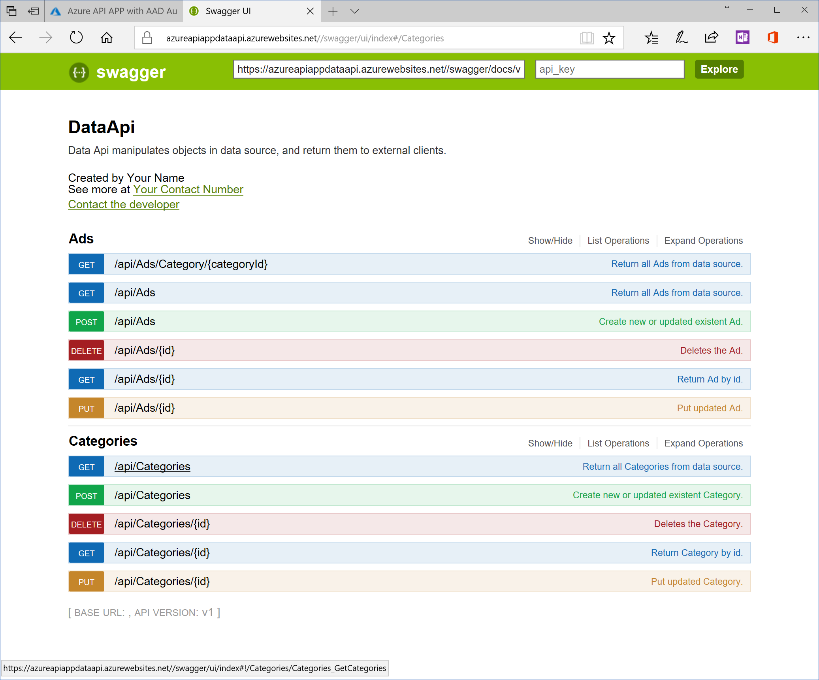Expand Operations for Ads section

point(703,241)
